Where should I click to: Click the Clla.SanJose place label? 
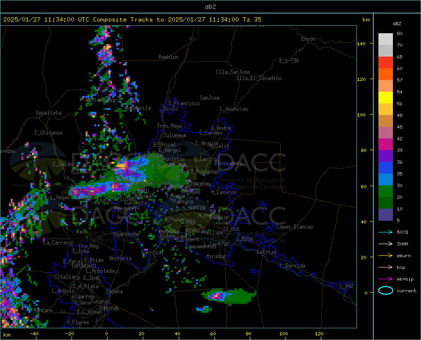233,72
